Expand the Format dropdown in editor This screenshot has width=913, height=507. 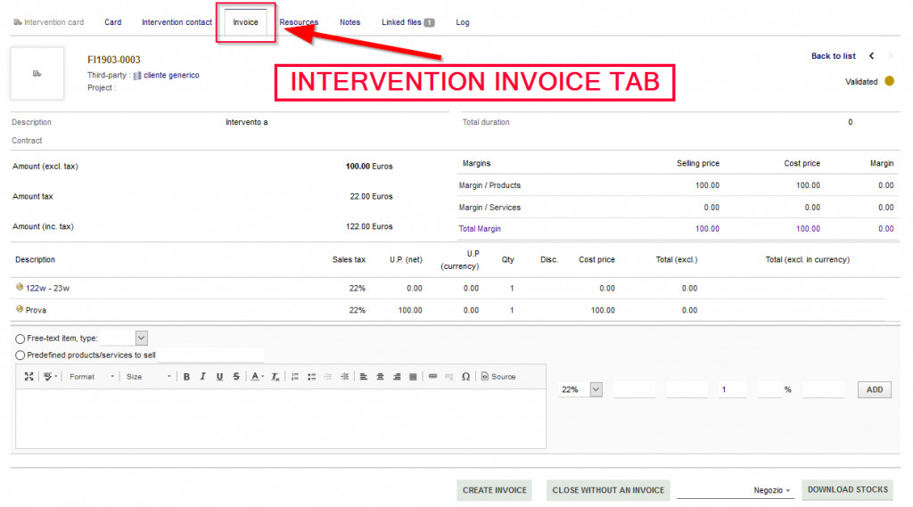click(92, 377)
